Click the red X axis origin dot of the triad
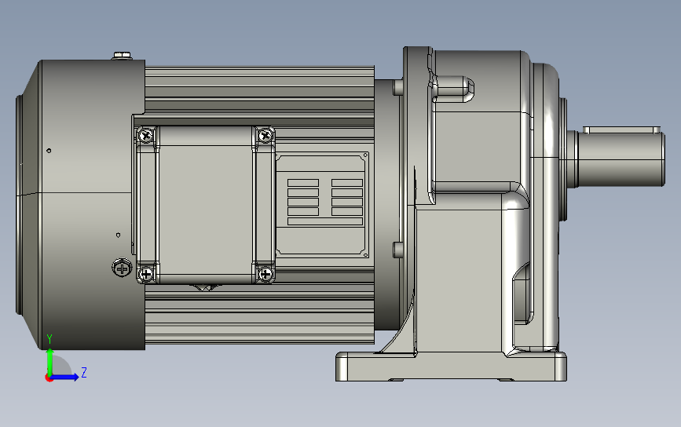The image size is (681, 427). click(49, 378)
